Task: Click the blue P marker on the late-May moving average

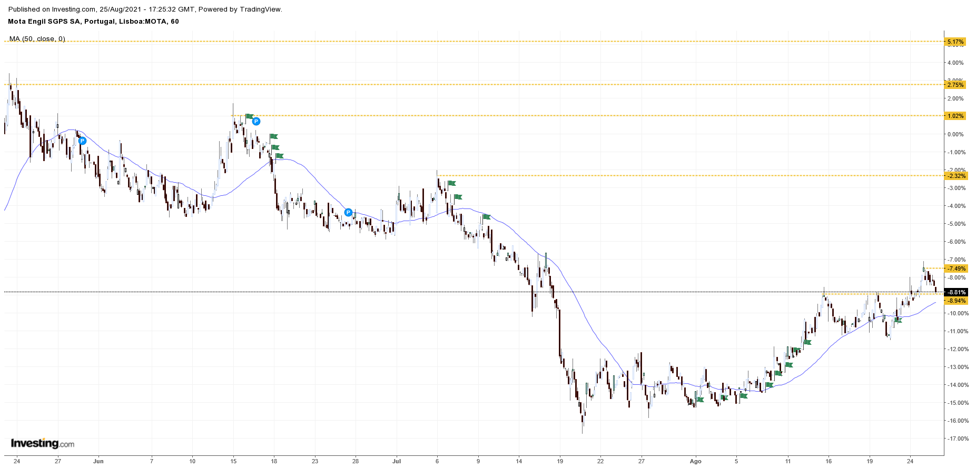Action: pos(82,141)
